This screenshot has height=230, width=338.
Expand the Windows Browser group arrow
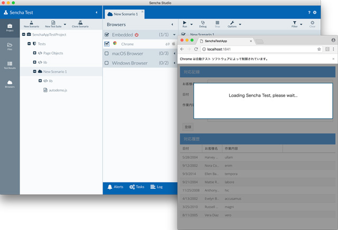point(174,63)
